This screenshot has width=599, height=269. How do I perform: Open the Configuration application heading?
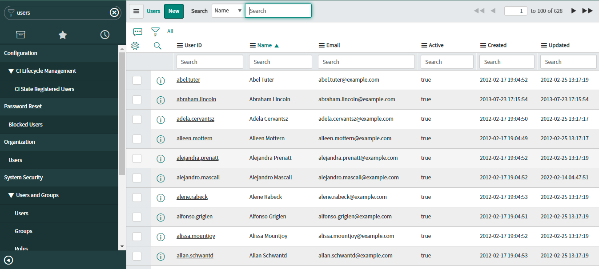pyautogui.click(x=20, y=53)
